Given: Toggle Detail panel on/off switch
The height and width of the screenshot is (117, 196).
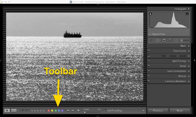Looking at the screenshot, I should pos(149,66).
